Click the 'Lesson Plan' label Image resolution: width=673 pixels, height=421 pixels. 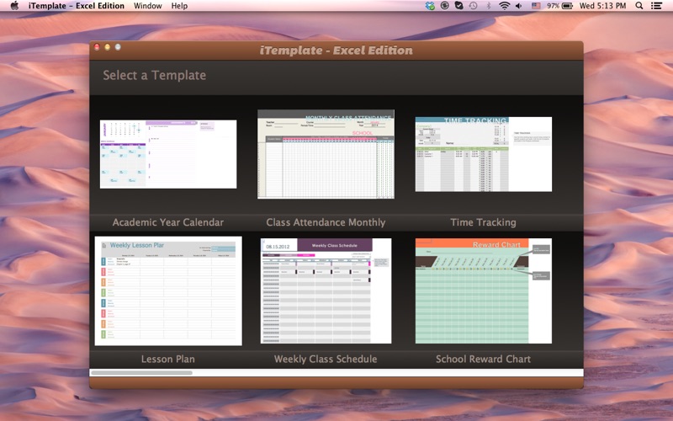click(167, 360)
